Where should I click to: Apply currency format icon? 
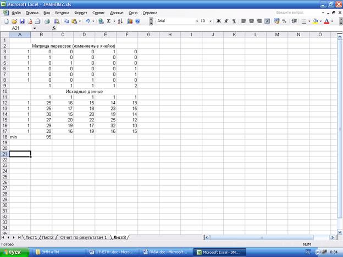click(x=276, y=21)
